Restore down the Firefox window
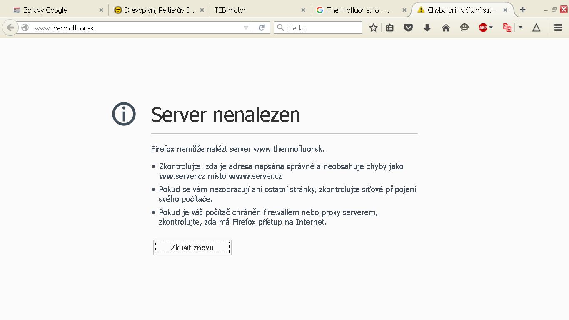Screen dimensions: 569x320 coord(554,10)
